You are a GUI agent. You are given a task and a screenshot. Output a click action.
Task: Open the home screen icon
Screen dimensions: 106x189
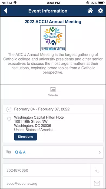point(90,11)
